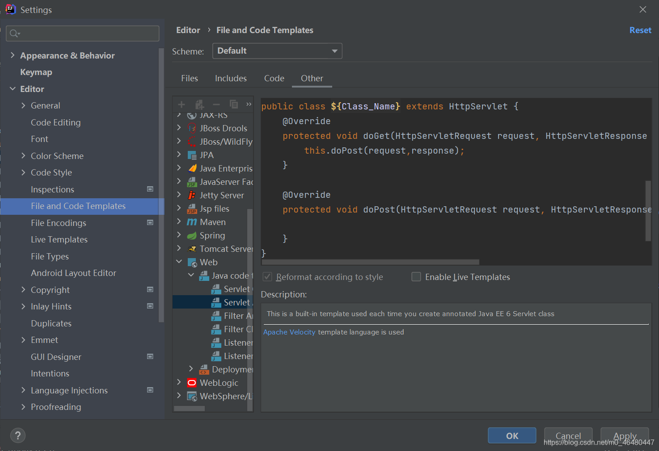Expand the Maven templates node
Screen dimensions: 659x451
(179, 221)
